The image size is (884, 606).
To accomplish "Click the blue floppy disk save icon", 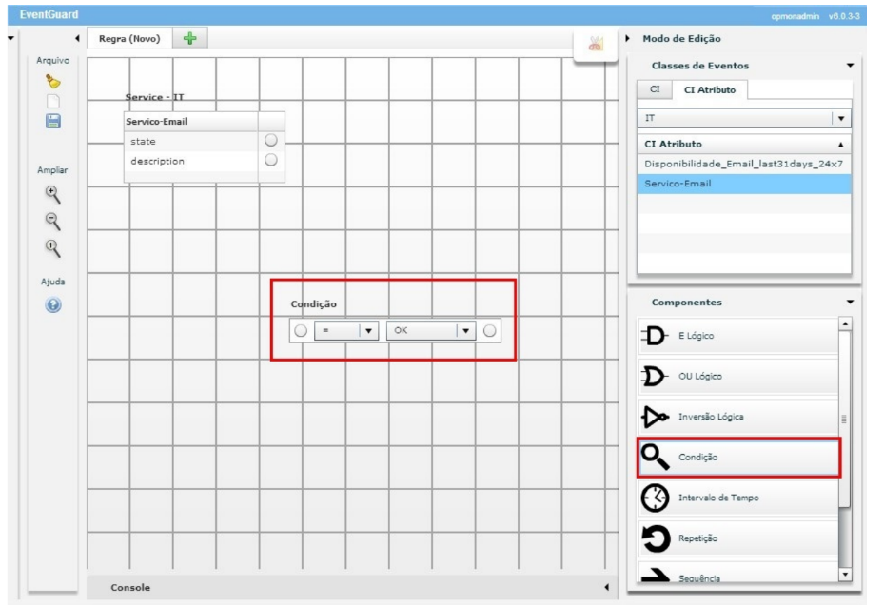I will [53, 122].
